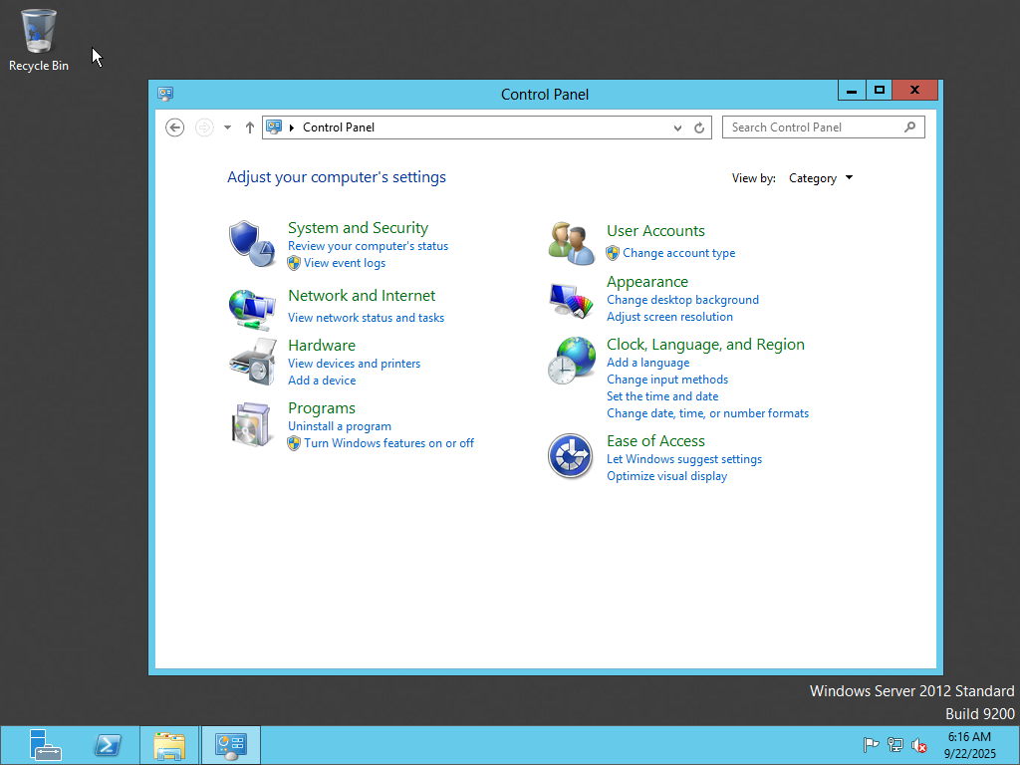Open the Network and Internet globe icon
Viewport: 1020px width, 765px height.
pos(251,309)
